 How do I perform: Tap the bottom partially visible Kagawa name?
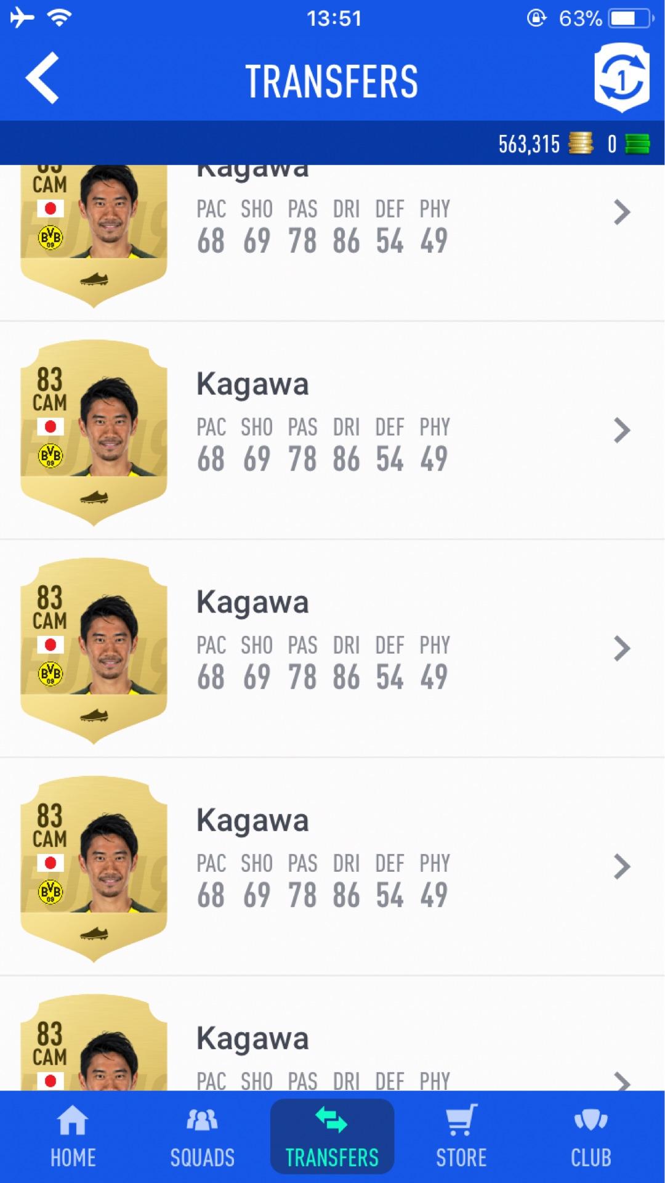coord(252,1039)
